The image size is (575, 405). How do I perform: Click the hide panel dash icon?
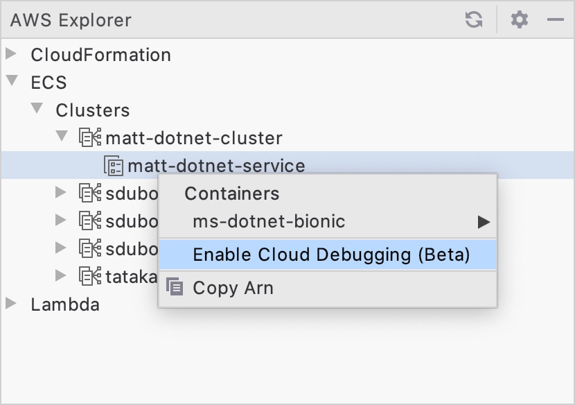tap(555, 19)
